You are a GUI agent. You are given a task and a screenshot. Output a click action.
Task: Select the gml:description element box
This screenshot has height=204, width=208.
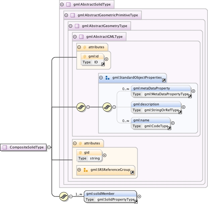(x=156, y=107)
